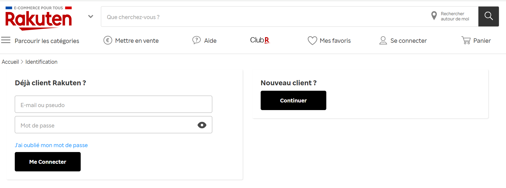This screenshot has height=188, width=506.
Task: Open 'Parcourir les catégories' menu
Action: [47, 41]
